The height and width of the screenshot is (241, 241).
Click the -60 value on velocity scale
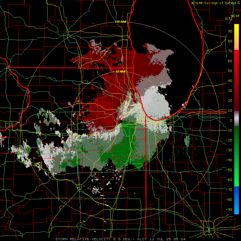(229, 180)
